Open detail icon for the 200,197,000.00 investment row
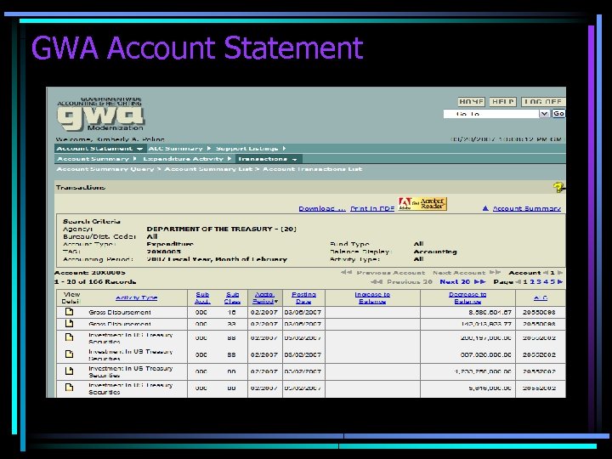This screenshot has height=459, width=612. tap(69, 337)
